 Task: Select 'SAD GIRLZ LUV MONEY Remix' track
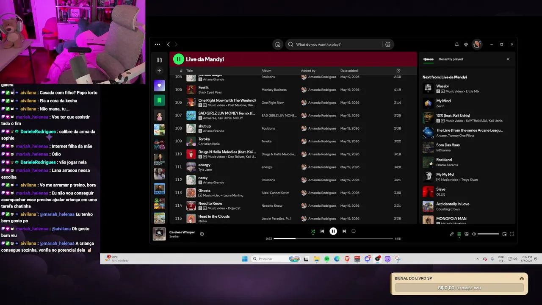click(x=227, y=113)
